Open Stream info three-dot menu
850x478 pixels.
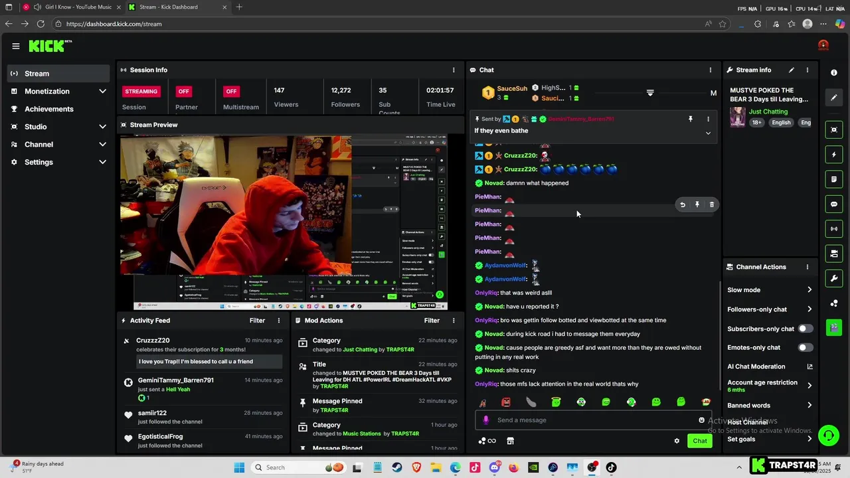point(807,70)
